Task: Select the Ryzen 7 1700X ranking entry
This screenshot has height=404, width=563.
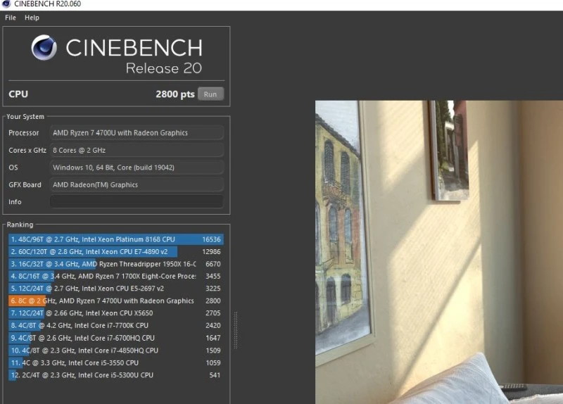Action: coord(116,277)
